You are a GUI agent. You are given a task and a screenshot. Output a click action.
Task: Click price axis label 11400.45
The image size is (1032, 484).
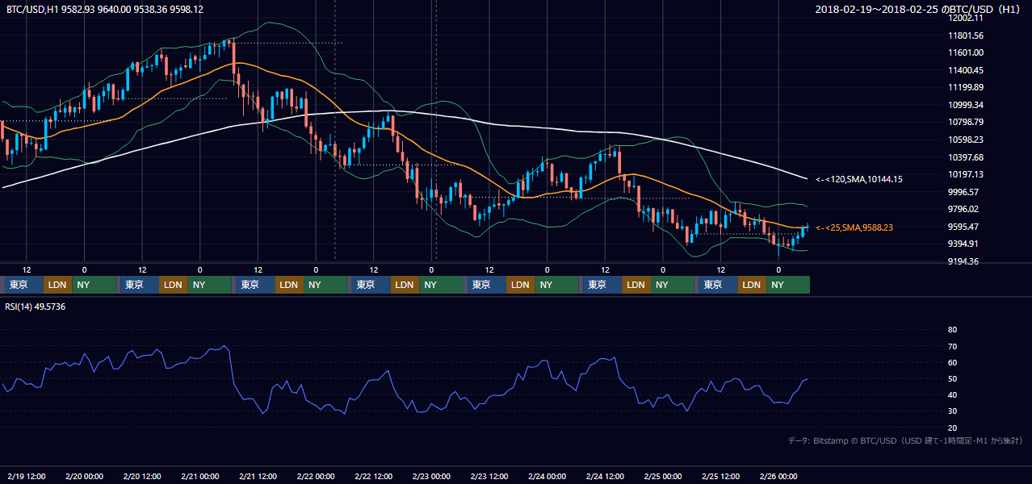point(966,70)
